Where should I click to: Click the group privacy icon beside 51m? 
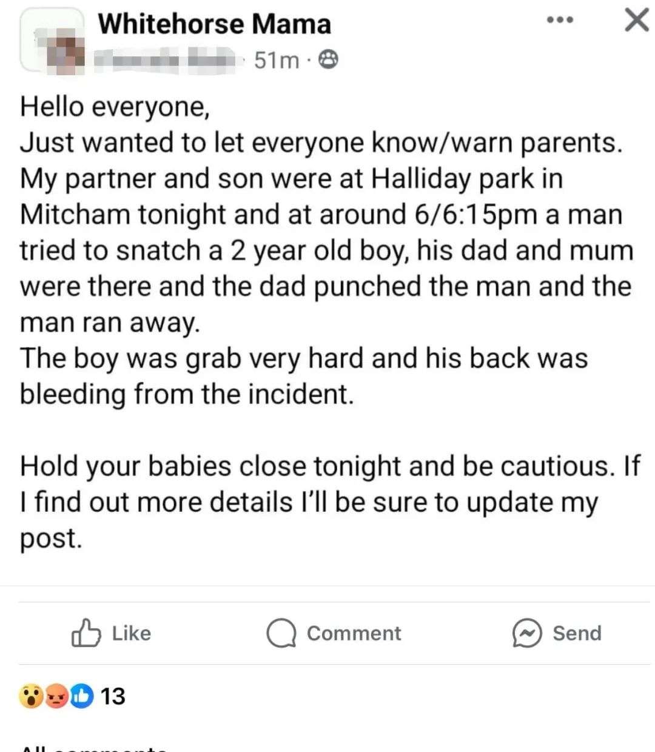[x=328, y=59]
